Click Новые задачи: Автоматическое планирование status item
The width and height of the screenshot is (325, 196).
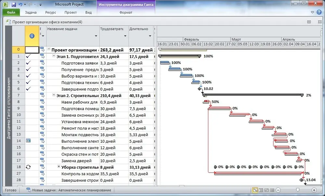pos(70,190)
